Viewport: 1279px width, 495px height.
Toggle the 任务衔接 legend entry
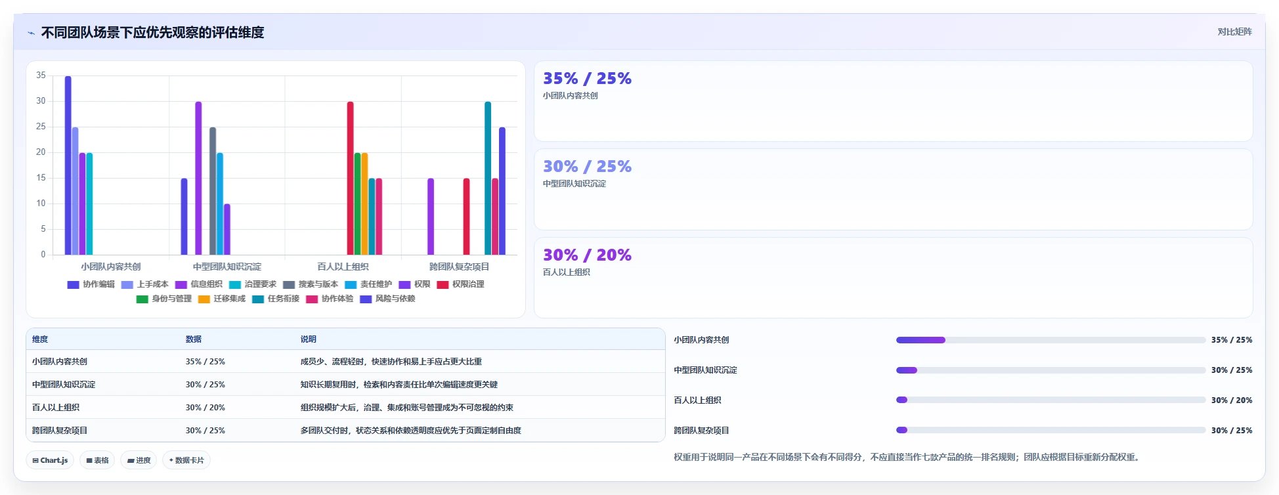tap(276, 299)
